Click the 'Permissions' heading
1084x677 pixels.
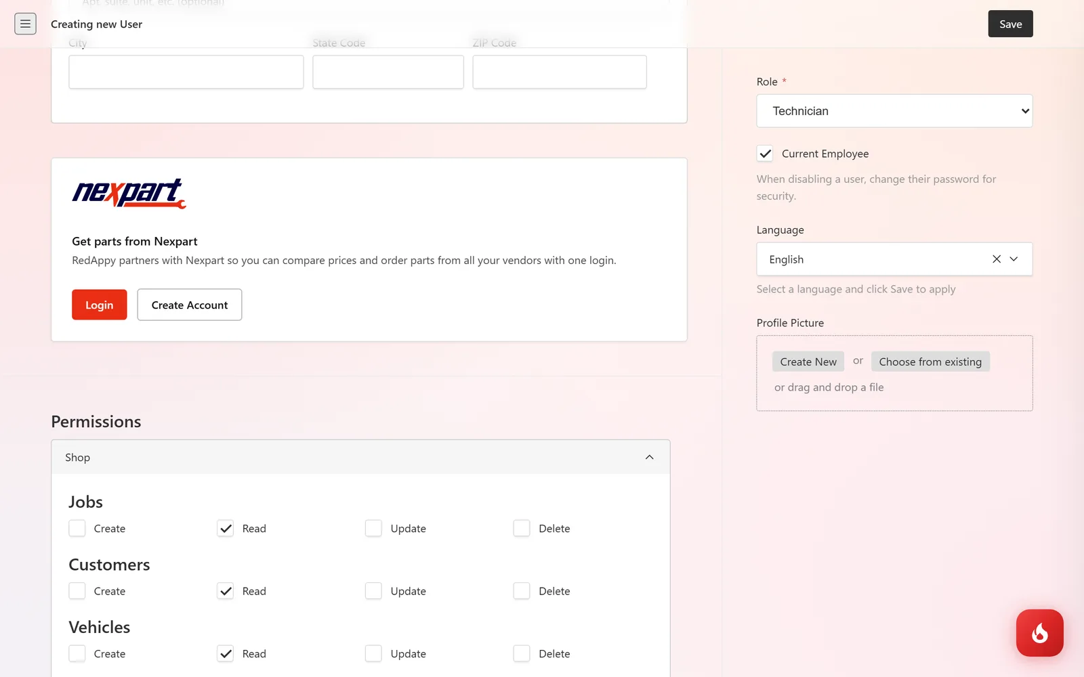tap(96, 422)
